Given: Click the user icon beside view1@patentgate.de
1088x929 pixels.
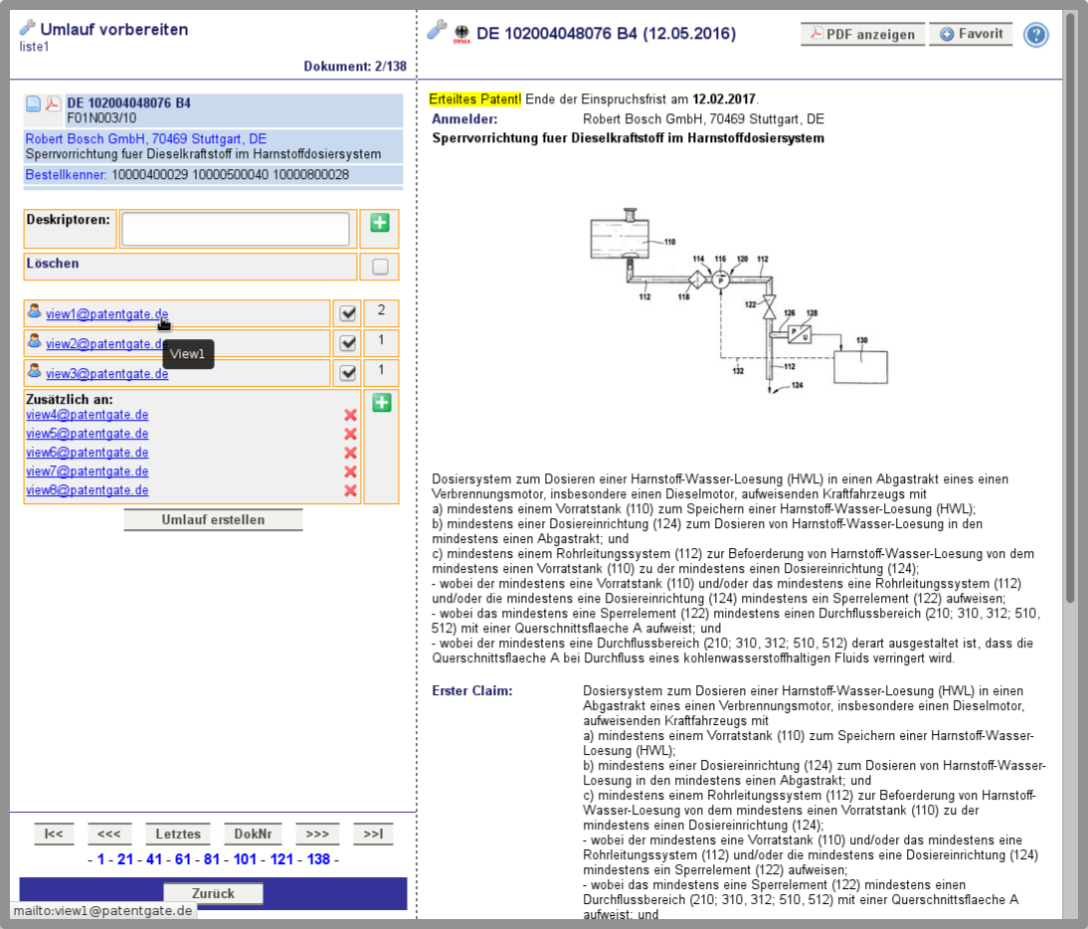Looking at the screenshot, I should coord(34,311).
